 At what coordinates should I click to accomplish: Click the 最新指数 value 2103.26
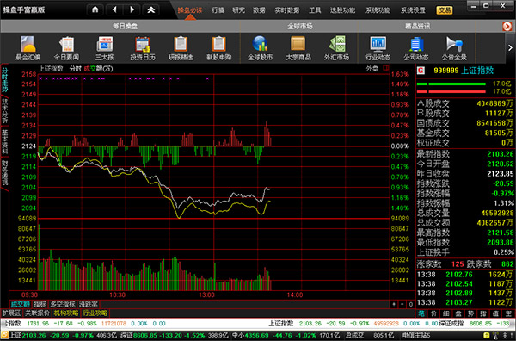[x=501, y=154]
